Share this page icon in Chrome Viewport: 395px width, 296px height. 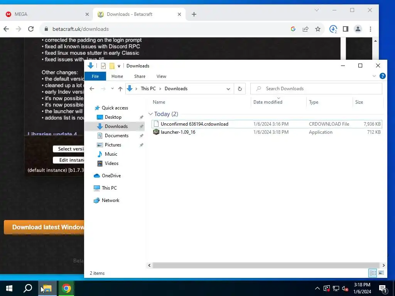[306, 29]
